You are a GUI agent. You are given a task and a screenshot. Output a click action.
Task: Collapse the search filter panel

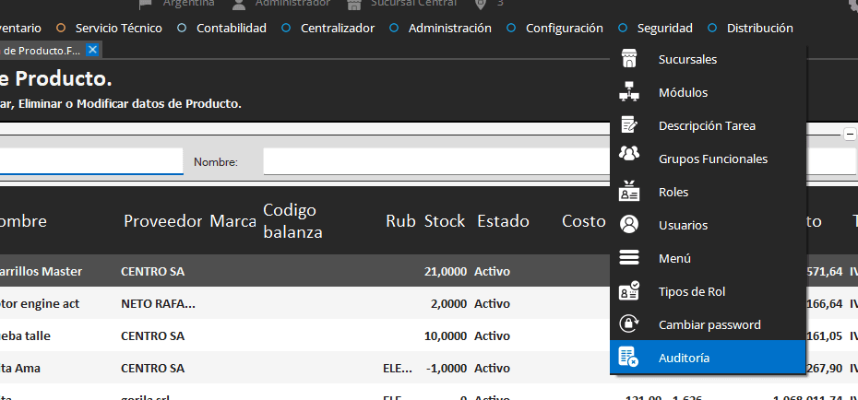(x=850, y=134)
